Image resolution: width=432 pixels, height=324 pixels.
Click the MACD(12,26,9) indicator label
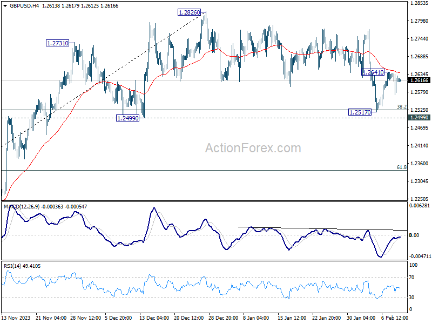pos(22,207)
